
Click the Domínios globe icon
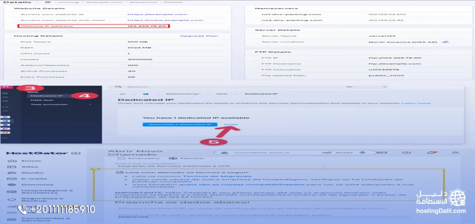pyautogui.click(x=12, y=185)
